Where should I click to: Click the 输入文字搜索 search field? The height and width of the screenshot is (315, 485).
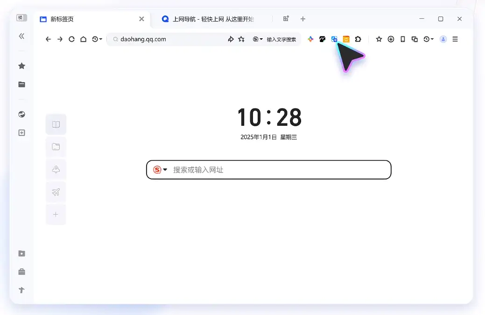click(x=281, y=39)
